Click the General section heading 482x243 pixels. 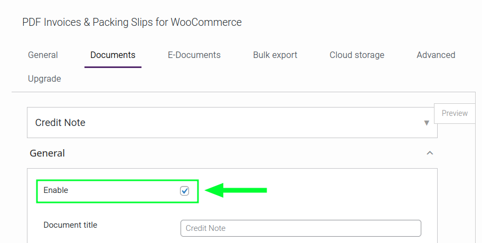(x=48, y=153)
